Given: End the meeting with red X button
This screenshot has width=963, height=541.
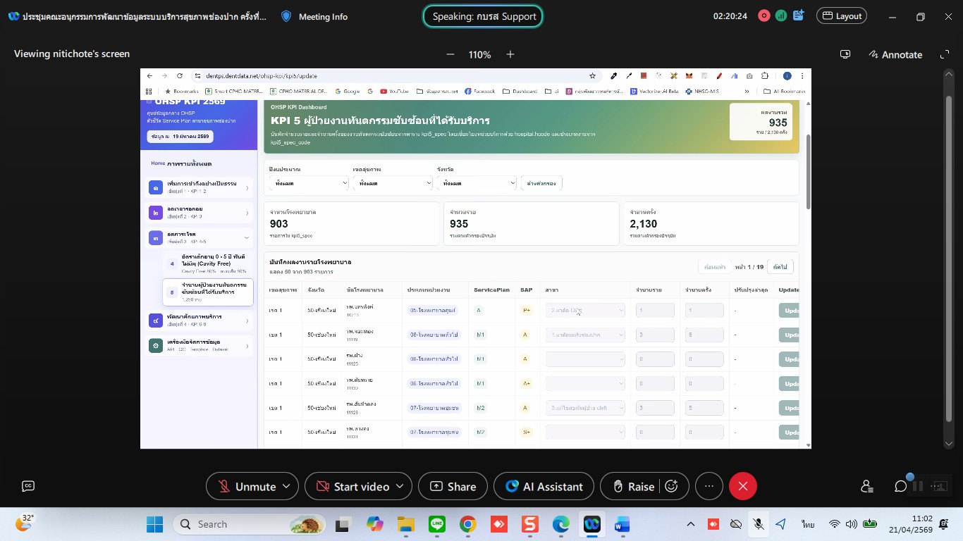Looking at the screenshot, I should [742, 486].
